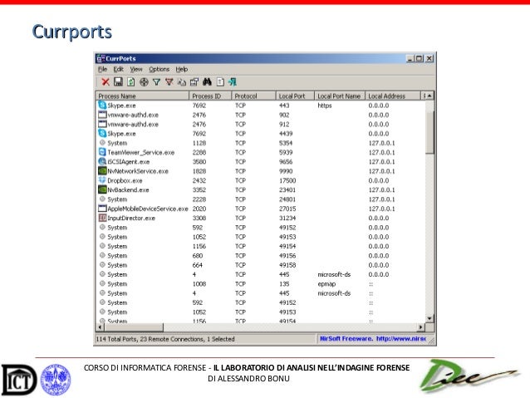Click the status bar ports summary text

(165, 339)
